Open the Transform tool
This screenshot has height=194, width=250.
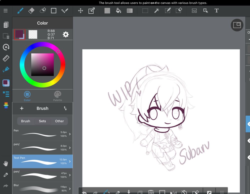tap(91, 11)
